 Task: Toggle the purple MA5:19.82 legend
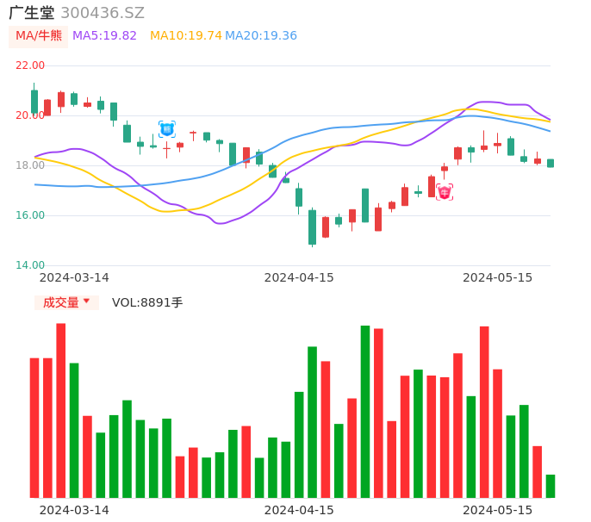(x=104, y=36)
